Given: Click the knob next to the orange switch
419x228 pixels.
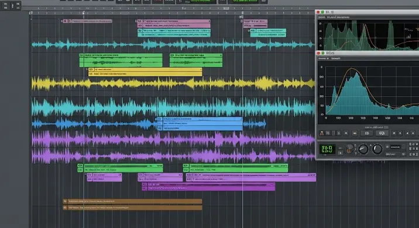Looking at the screenshot, I should pyautogui.click(x=363, y=149).
